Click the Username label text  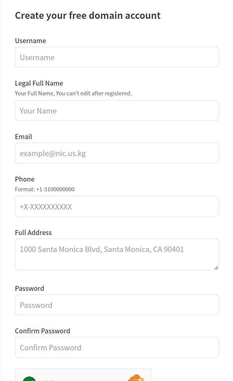tap(30, 41)
